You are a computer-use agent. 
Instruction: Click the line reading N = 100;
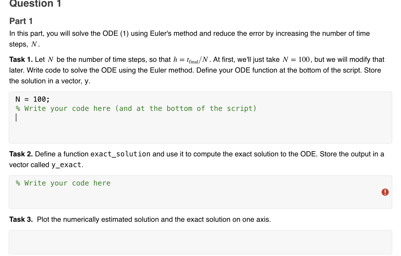[32, 99]
